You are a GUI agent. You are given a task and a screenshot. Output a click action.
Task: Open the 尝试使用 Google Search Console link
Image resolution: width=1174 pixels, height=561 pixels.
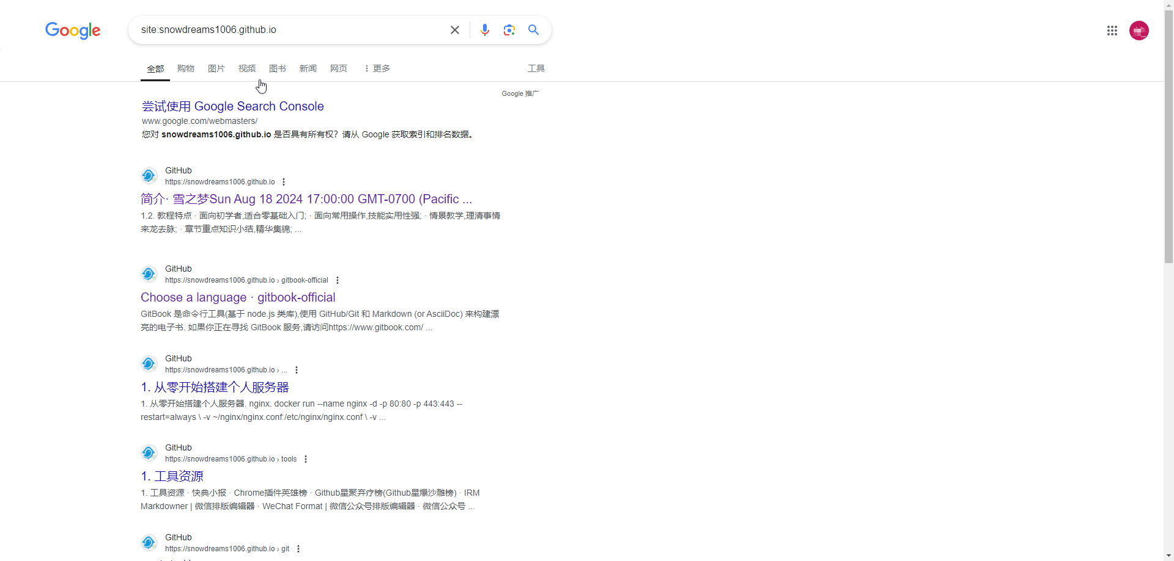pyautogui.click(x=232, y=106)
